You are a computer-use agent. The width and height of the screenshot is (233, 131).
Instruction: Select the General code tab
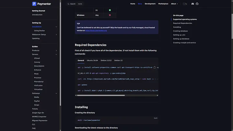click(81, 60)
